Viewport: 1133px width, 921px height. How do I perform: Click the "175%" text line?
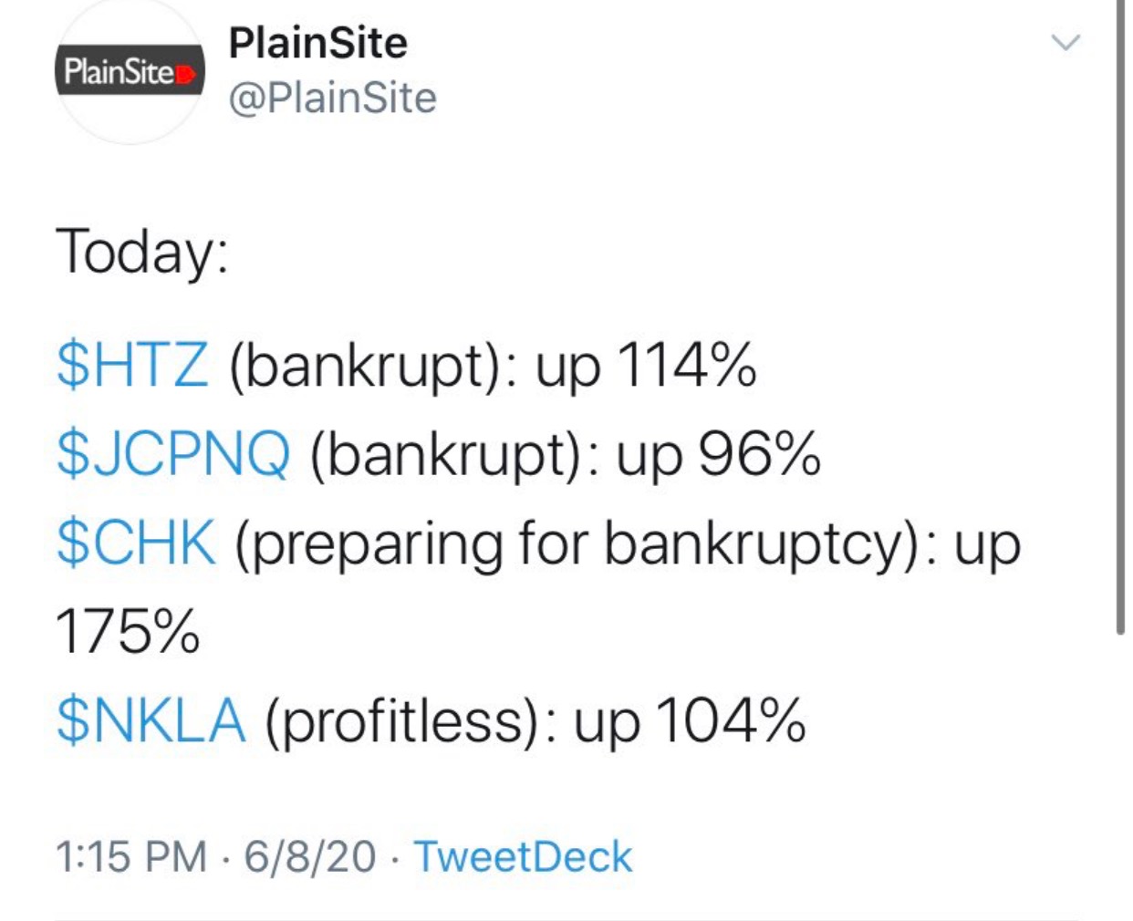[128, 631]
